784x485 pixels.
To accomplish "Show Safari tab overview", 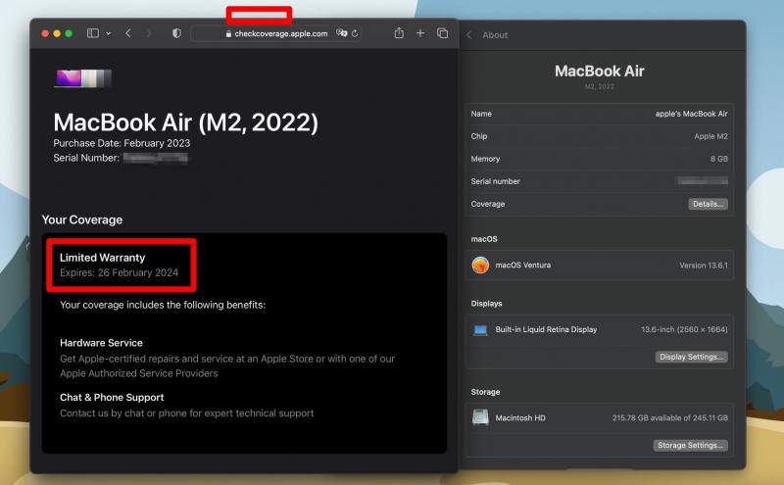I will (442, 33).
